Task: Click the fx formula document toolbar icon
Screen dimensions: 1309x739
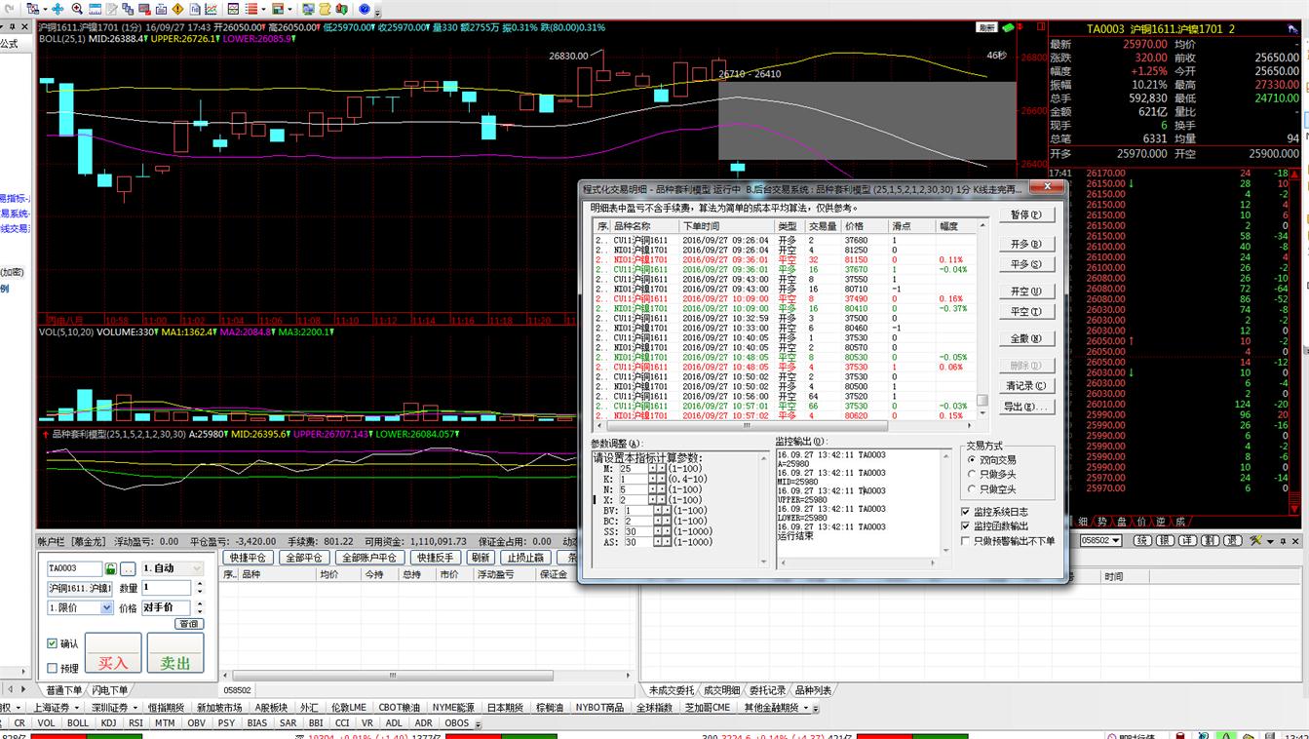Action: coord(195,9)
